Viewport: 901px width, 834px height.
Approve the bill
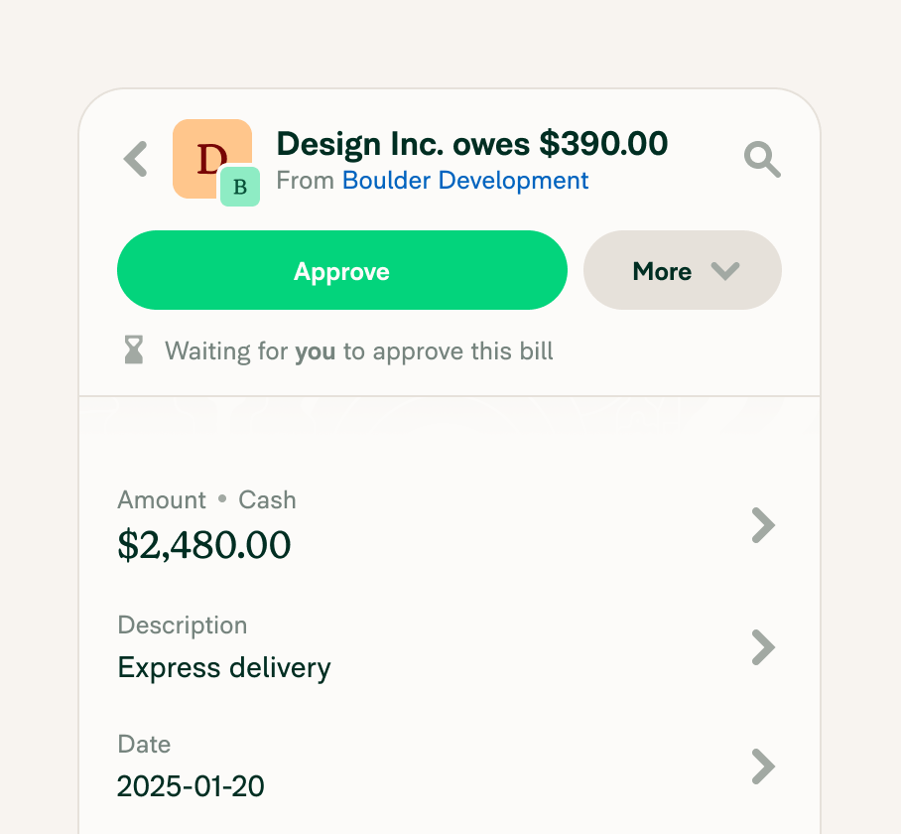point(342,270)
